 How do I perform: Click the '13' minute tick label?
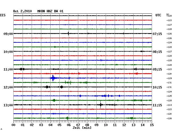133,125
